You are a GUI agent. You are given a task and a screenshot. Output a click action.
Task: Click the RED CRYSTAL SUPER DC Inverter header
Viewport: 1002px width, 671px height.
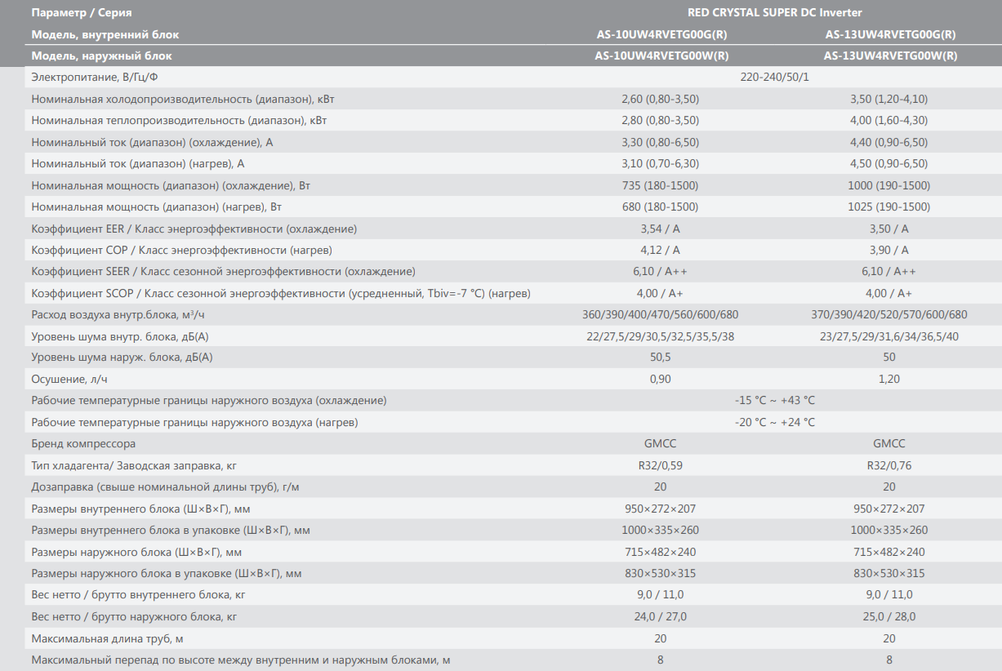point(774,13)
